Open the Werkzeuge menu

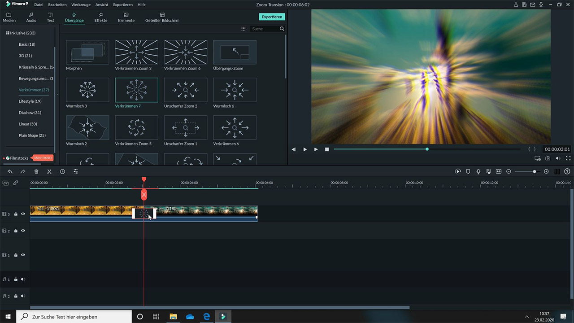81,4
